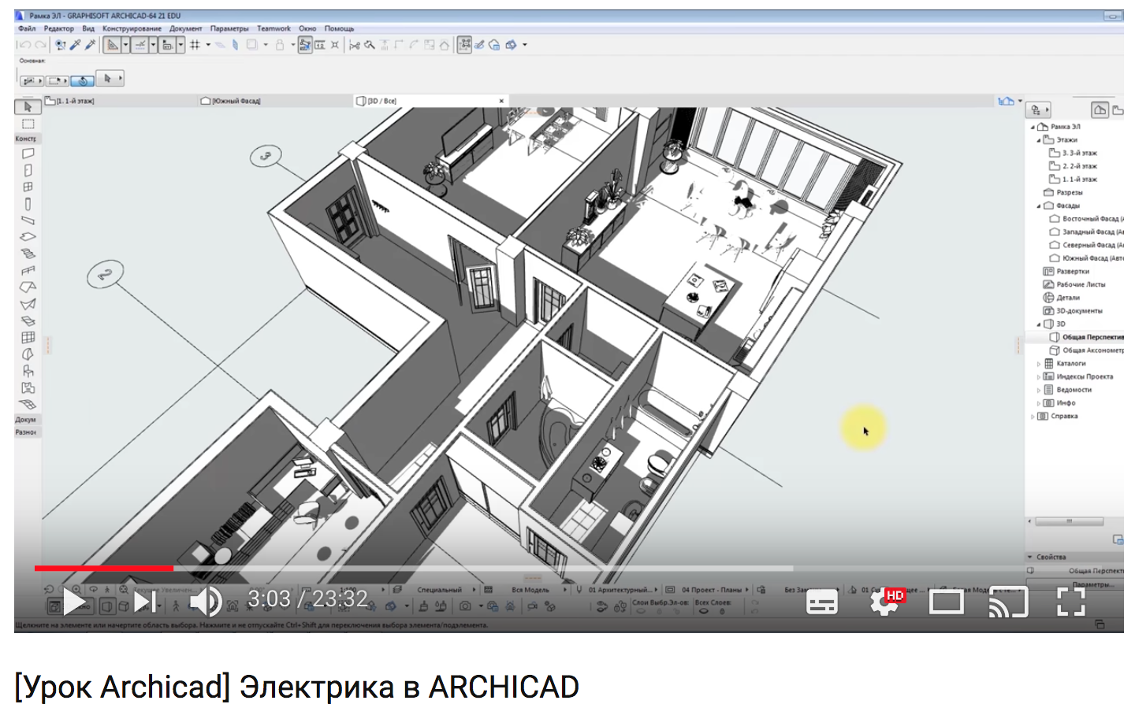1135x704 pixels.
Task: Toggle the rotate geometry method button
Action: tap(83, 80)
